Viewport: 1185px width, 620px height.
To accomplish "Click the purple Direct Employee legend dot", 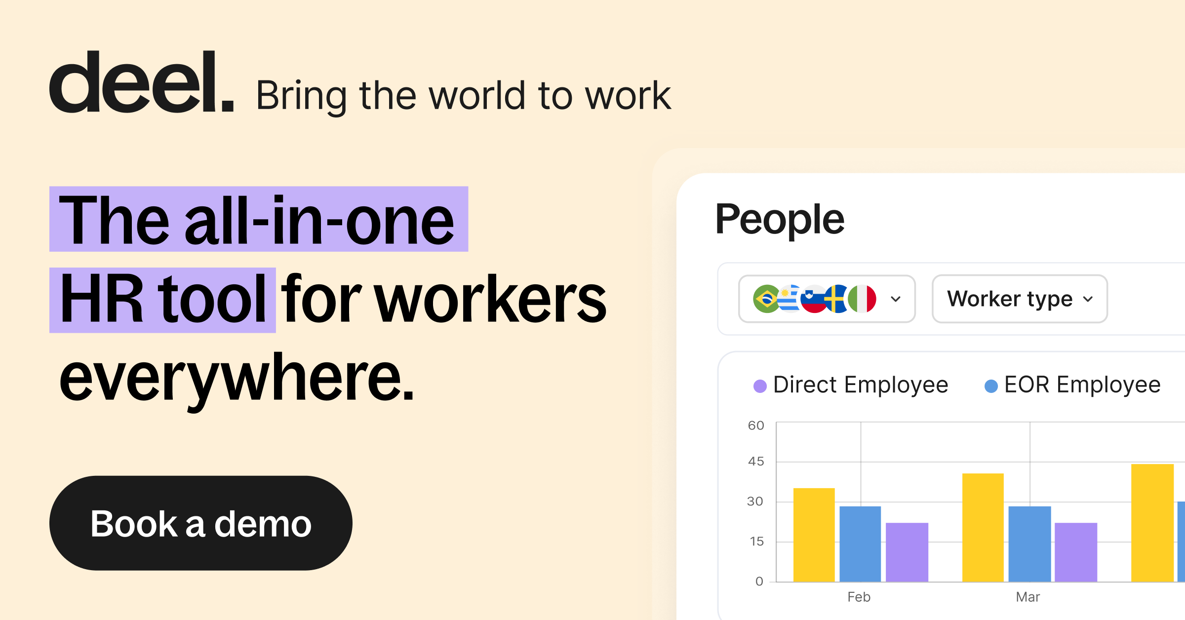I will 760,386.
